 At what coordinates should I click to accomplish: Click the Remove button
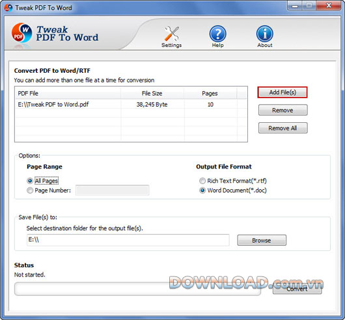tap(283, 110)
